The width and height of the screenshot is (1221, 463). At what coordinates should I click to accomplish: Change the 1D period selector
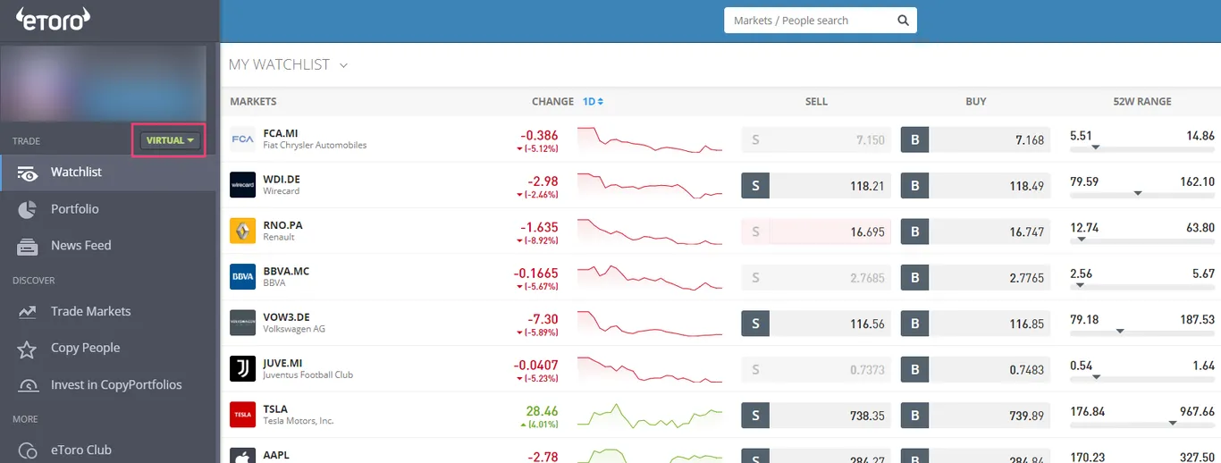pos(594,102)
